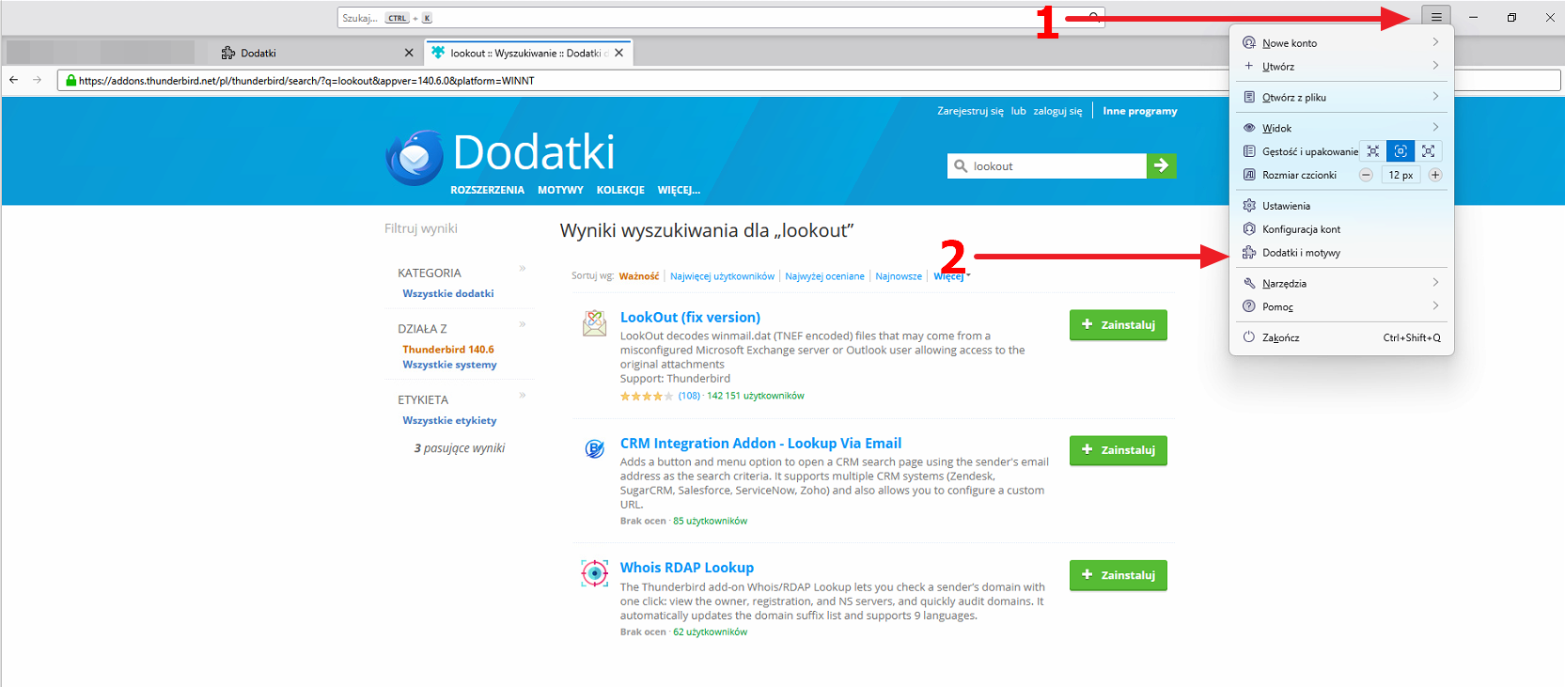The image size is (1565, 687).
Task: Click the green padlock in the address bar
Action: tap(70, 81)
